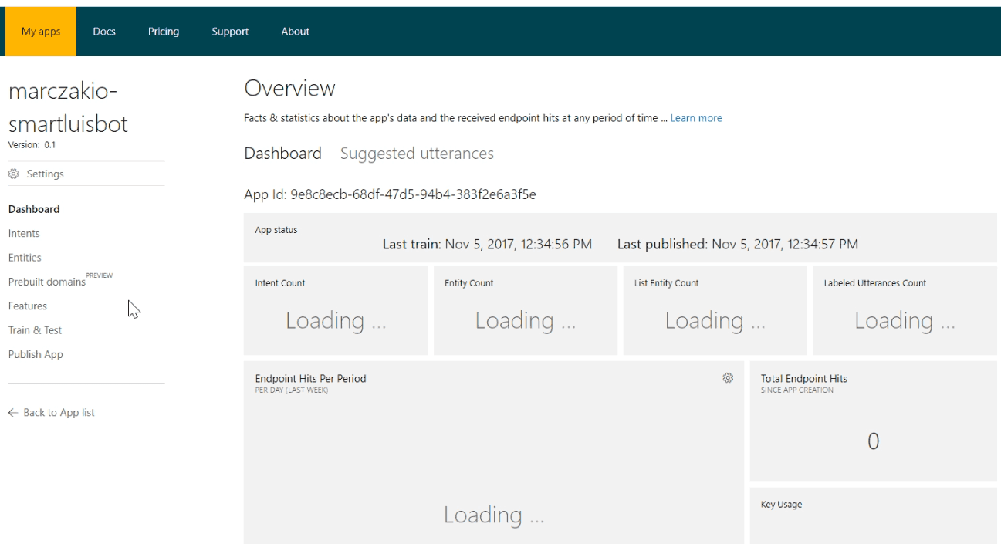Image resolution: width=1001 pixels, height=544 pixels.
Task: Follow the Learn more link
Action: click(695, 118)
